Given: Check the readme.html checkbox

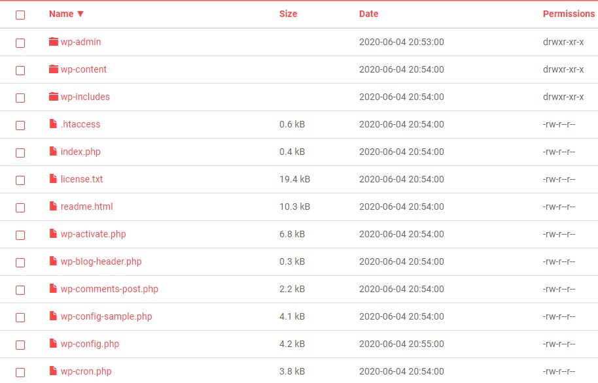Looking at the screenshot, I should tap(20, 208).
